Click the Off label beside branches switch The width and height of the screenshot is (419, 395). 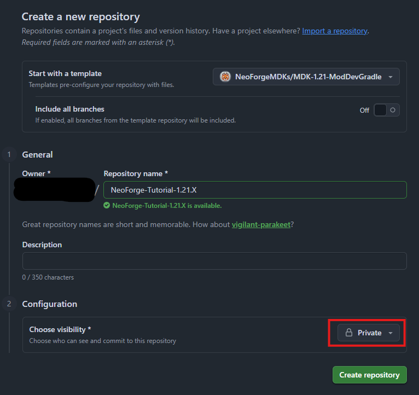tap(364, 111)
